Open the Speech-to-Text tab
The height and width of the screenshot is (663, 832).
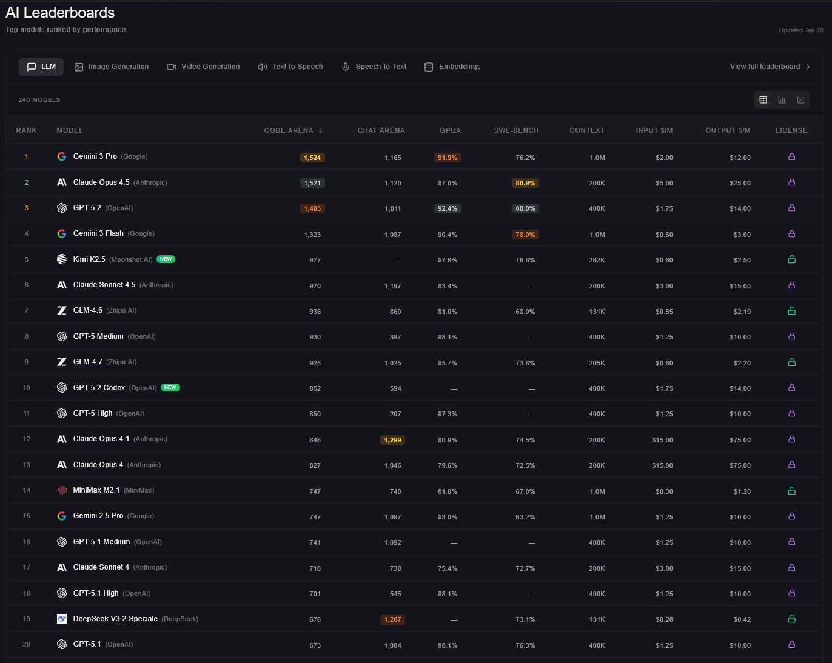click(374, 67)
